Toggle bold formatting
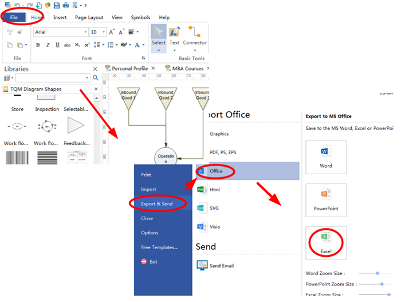 coord(38,45)
